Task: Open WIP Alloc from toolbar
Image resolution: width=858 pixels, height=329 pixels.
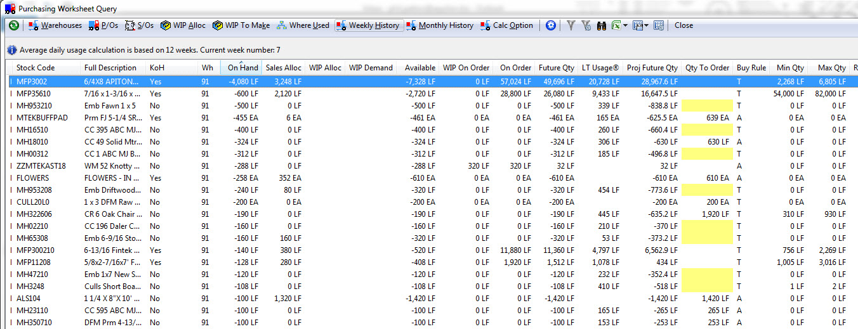Action: coord(183,25)
